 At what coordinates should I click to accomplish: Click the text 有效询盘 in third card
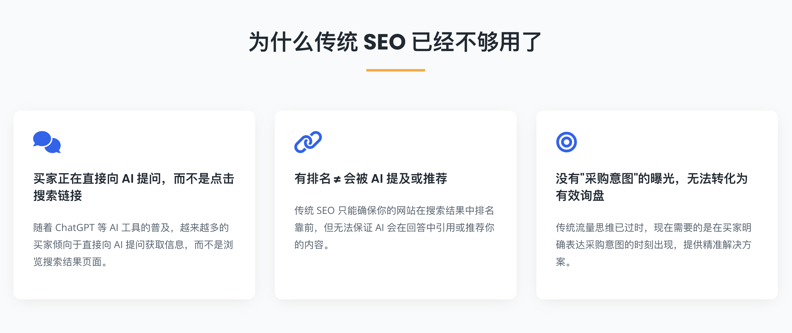coord(580,196)
